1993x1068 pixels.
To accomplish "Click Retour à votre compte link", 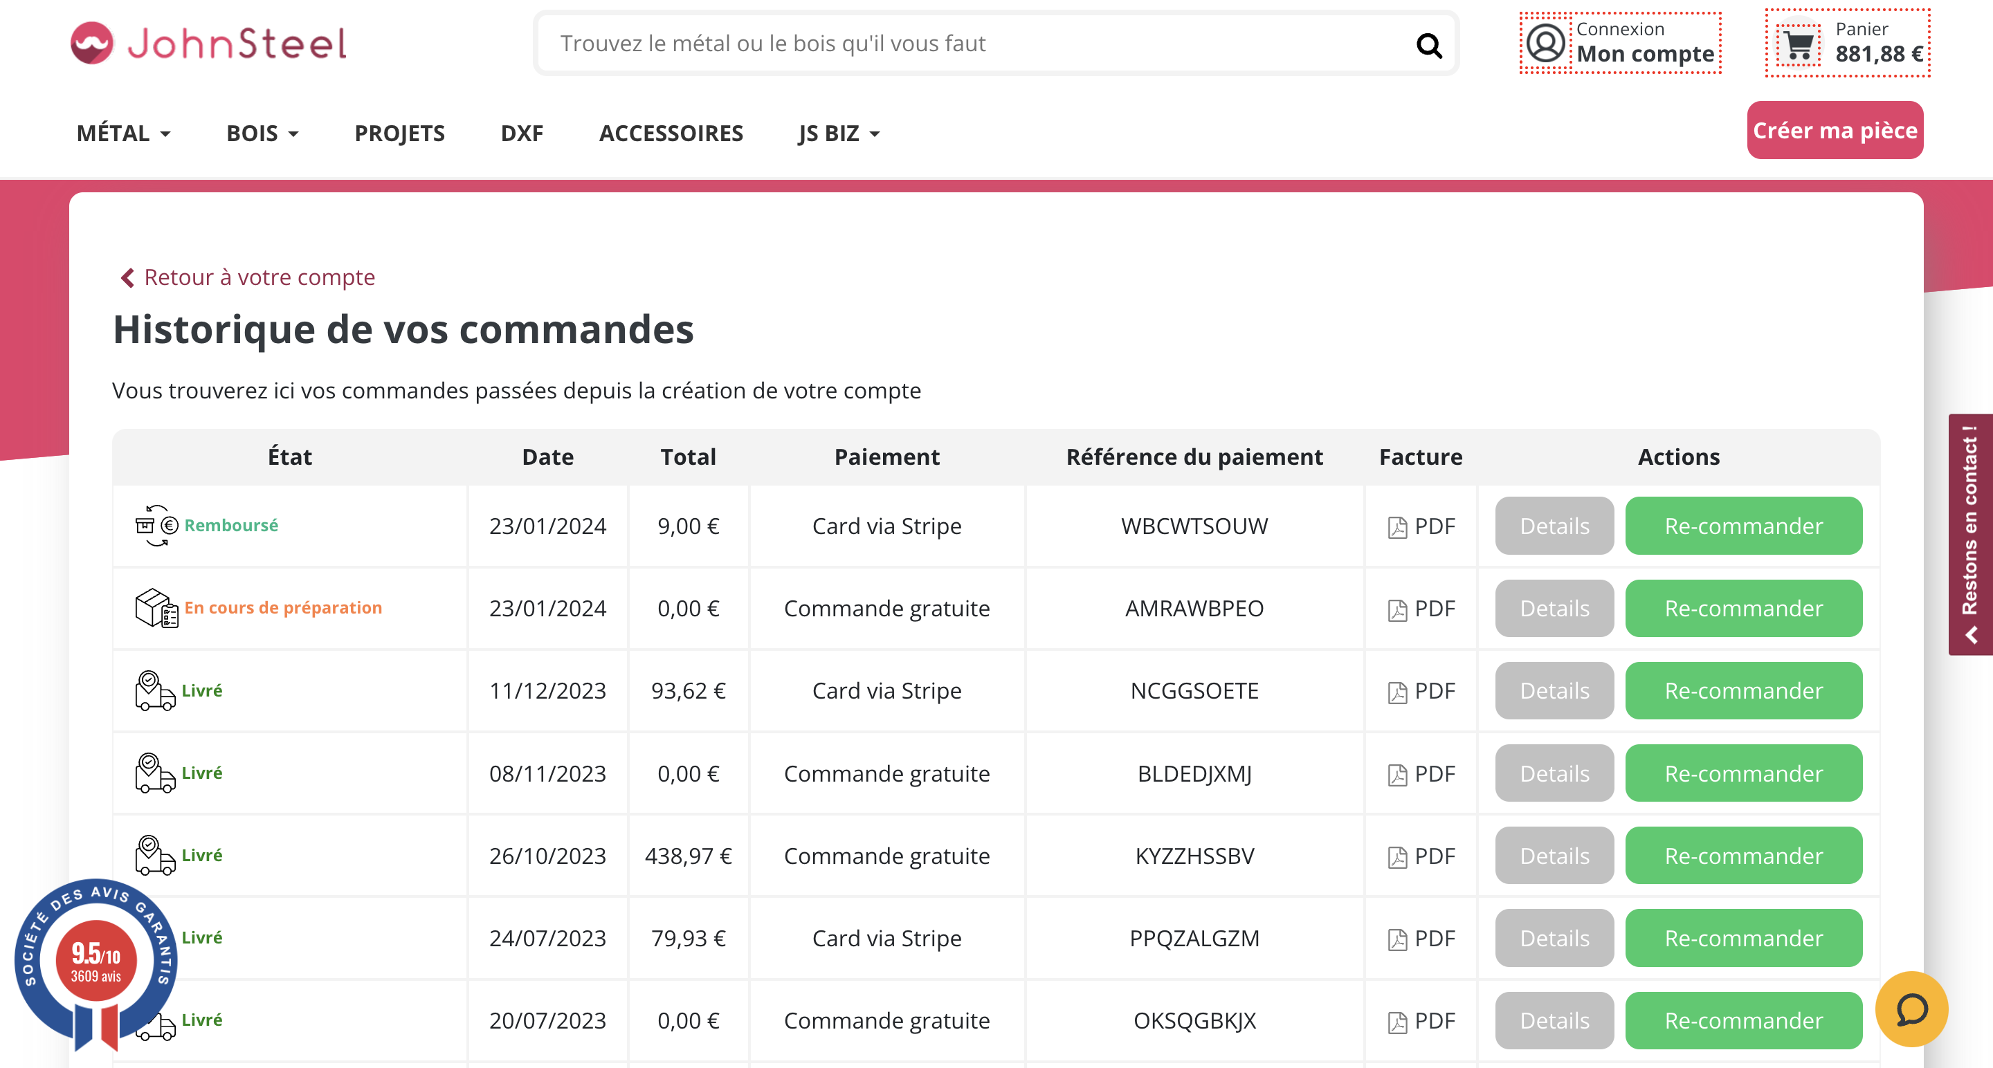I will click(x=260, y=277).
